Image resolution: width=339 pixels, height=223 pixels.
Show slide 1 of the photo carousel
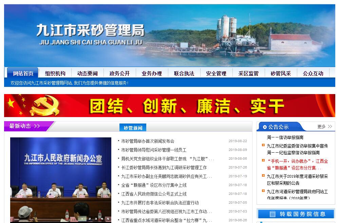82,219
